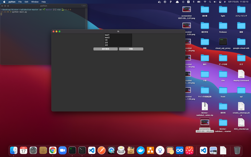The image size is (251, 157).
Task: Open Calendar from the Dock
Action: click(24, 150)
